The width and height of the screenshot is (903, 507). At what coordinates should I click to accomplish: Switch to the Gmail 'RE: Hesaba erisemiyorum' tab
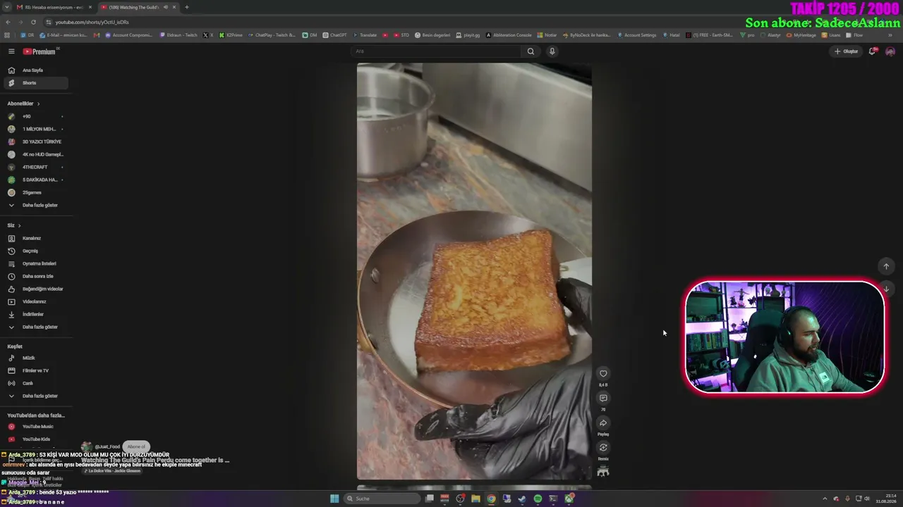coord(54,7)
